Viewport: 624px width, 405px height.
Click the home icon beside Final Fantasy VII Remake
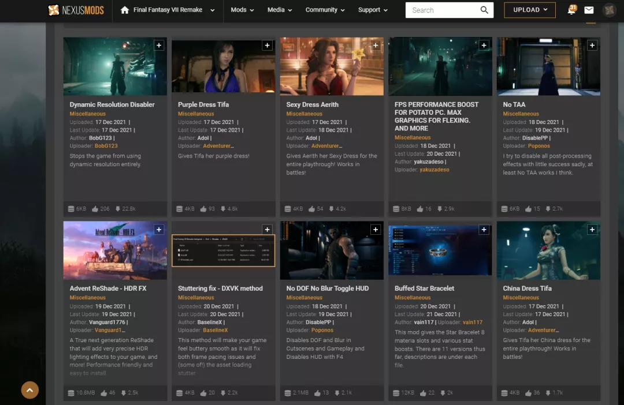[124, 10]
